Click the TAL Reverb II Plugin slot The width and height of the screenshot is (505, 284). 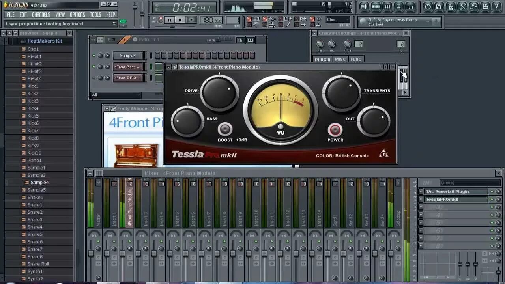click(456, 192)
